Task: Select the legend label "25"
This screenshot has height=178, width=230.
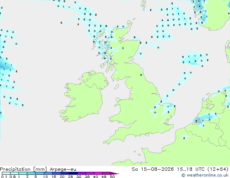Action: (70, 177)
